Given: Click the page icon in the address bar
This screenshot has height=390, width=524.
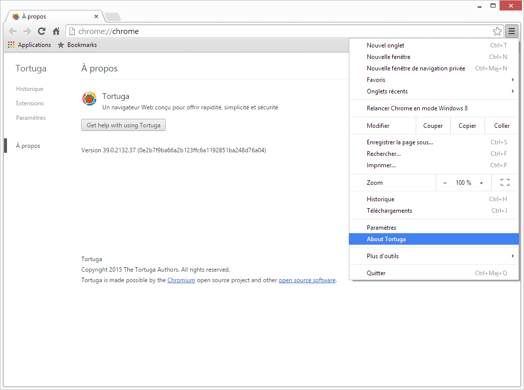Looking at the screenshot, I should [72, 31].
